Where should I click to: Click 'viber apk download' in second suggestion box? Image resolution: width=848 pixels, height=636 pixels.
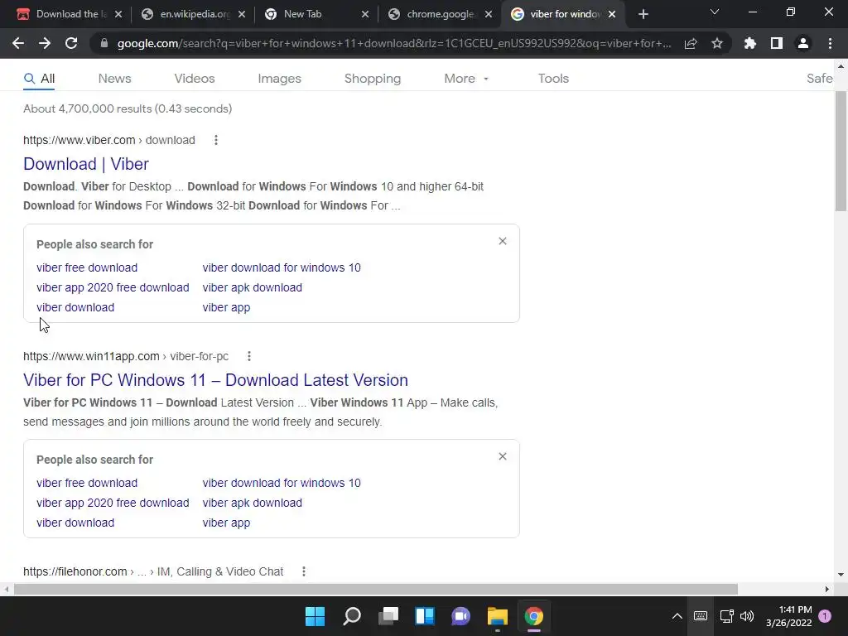[252, 503]
